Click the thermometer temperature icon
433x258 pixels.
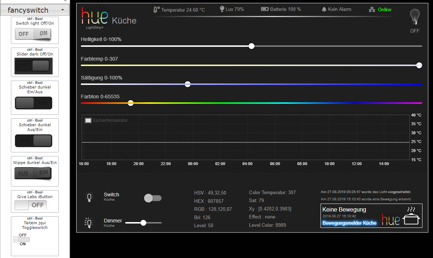(x=156, y=10)
